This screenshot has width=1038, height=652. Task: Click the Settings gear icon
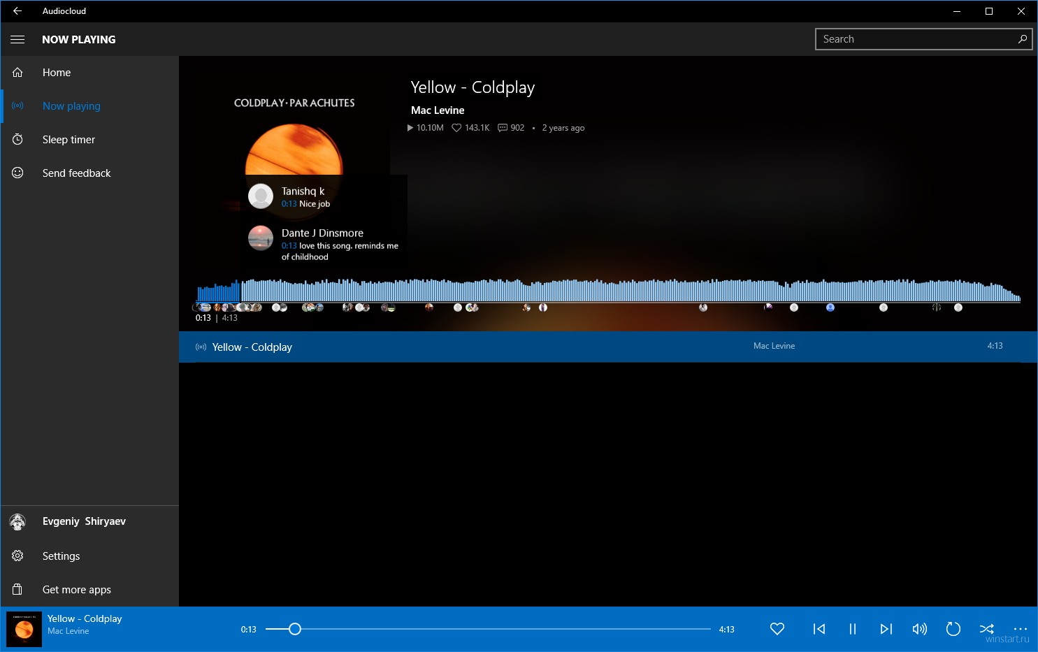pos(17,556)
